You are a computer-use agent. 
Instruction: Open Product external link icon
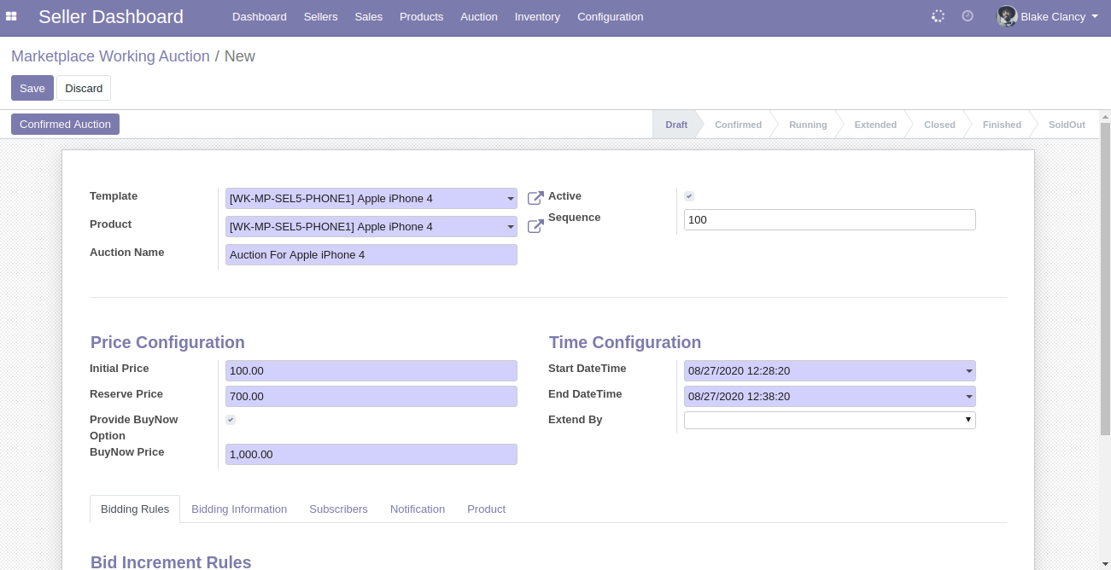535,227
